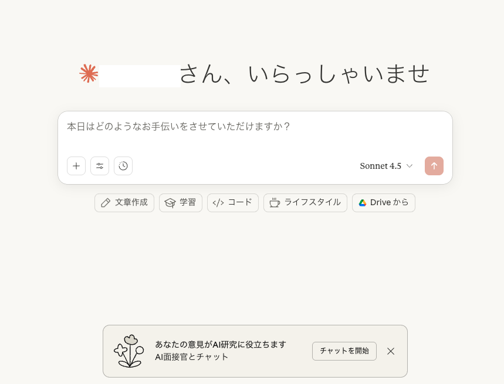Screen dimensions: 504x384
Task: Choose the コード suggestion chip
Action: 233,203
